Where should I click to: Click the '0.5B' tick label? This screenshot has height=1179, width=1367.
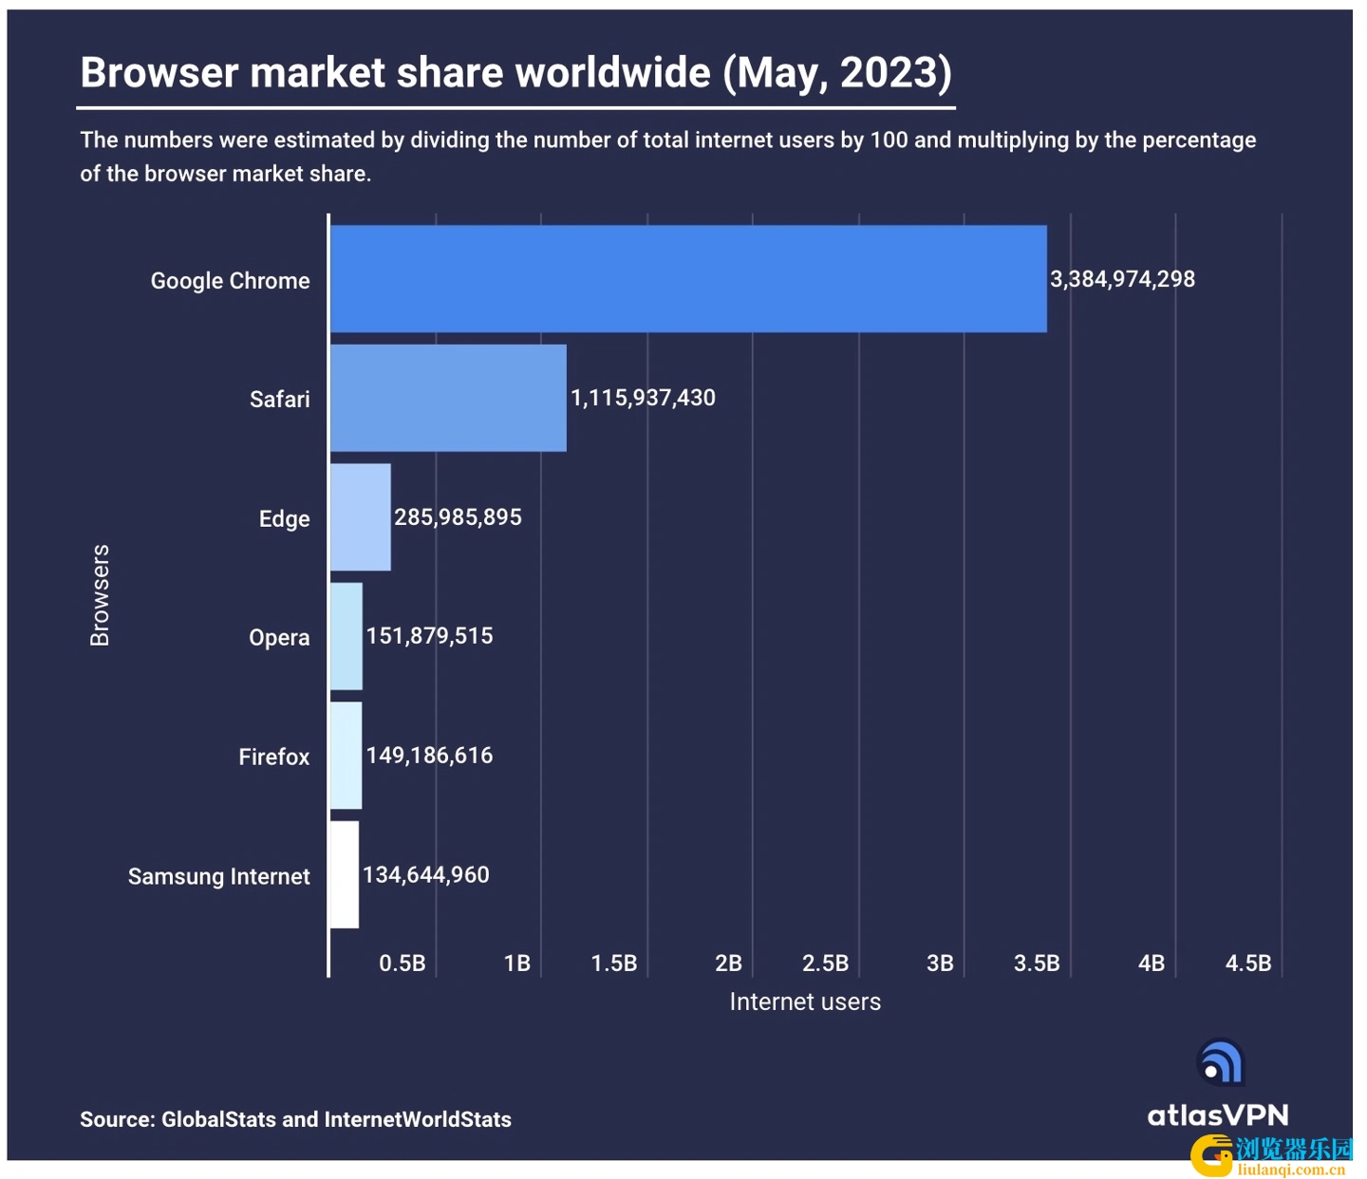pyautogui.click(x=403, y=964)
